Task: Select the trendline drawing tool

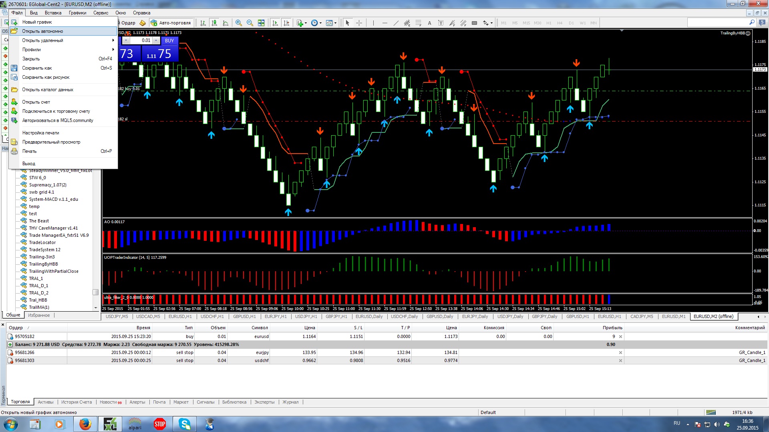Action: point(396,23)
